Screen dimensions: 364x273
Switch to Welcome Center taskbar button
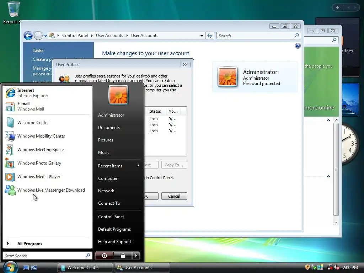click(x=85, y=268)
